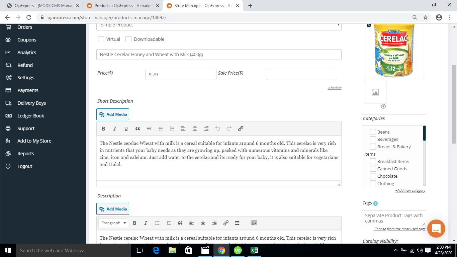Screen dimensions: 457x257
Task: Tick the Breakfast Items category checkbox
Action: click(373, 161)
